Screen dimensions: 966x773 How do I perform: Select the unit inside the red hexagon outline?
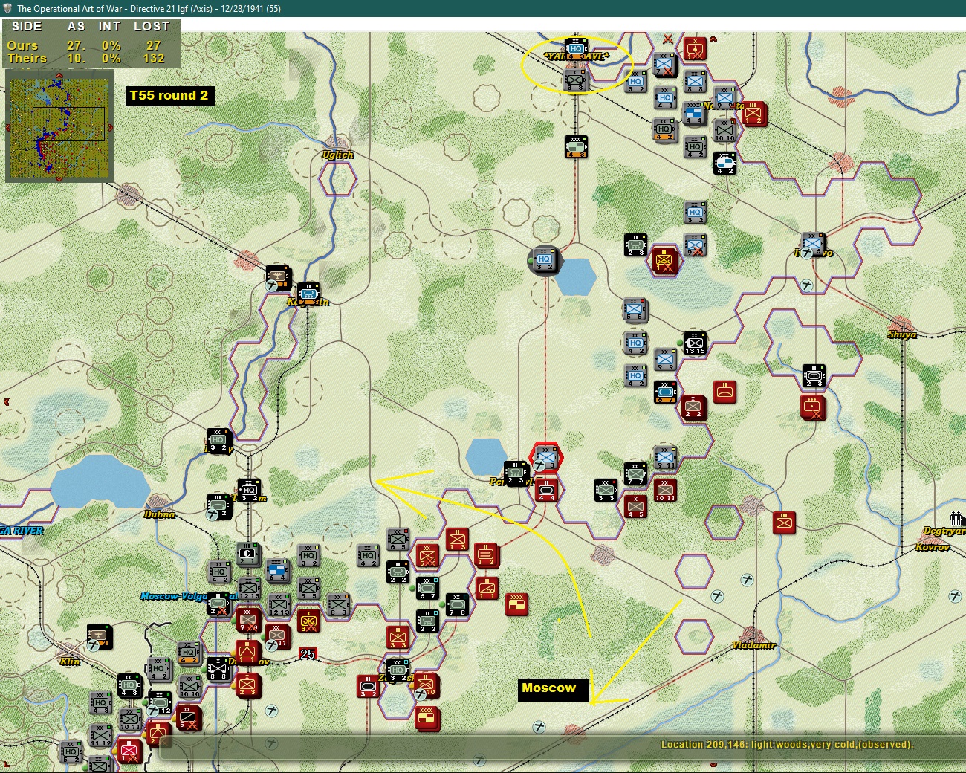546,458
